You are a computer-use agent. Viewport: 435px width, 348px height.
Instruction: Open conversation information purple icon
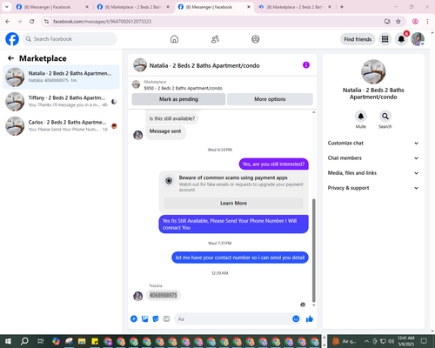pos(306,65)
